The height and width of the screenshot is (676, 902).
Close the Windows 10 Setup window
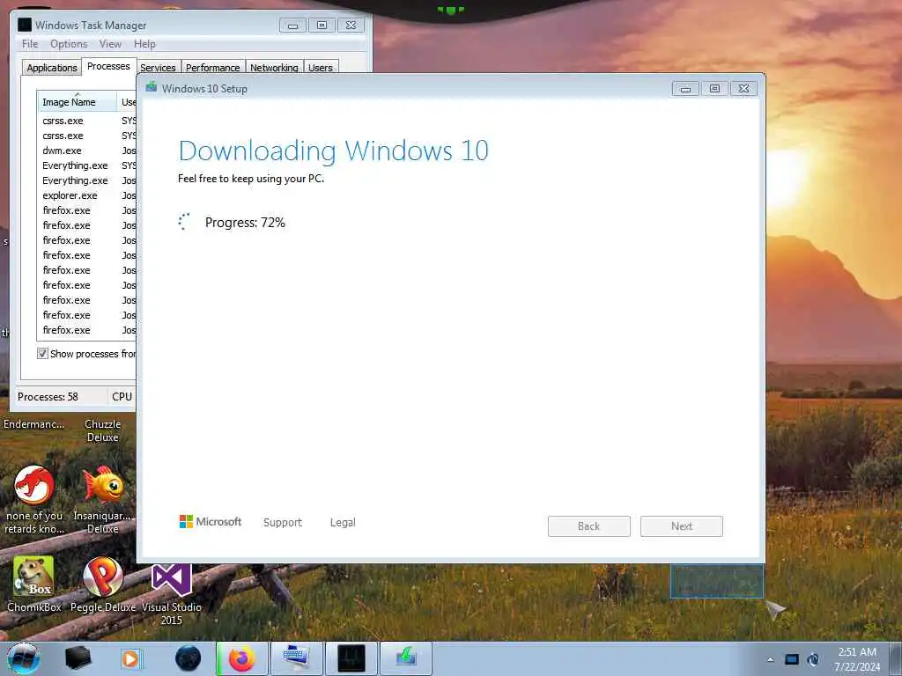point(743,89)
